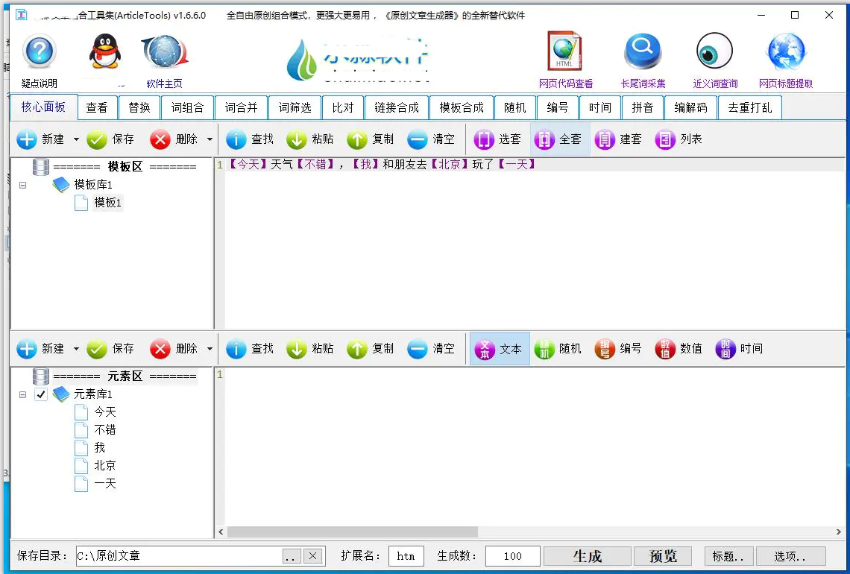Open 网页标题提取 globe icon
The height and width of the screenshot is (574, 850).
(786, 52)
